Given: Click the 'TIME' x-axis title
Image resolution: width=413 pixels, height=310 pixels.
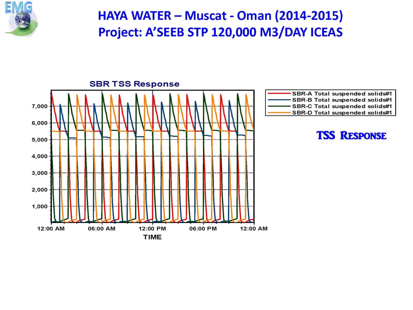Looking at the screenshot, I should pos(152,237).
